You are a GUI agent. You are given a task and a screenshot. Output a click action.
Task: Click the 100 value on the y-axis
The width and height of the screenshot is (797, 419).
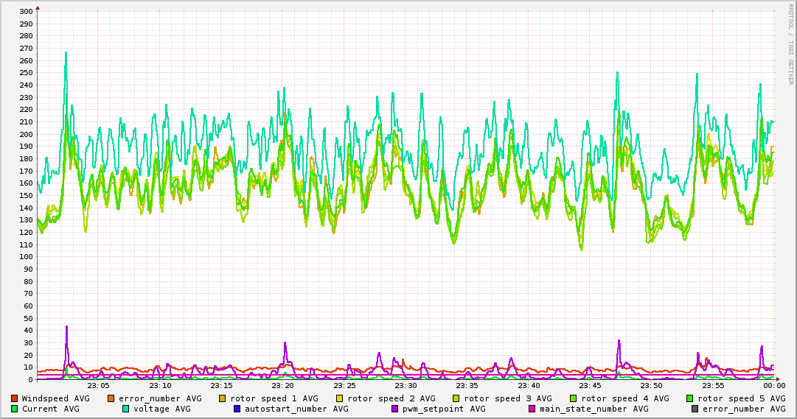coord(24,257)
